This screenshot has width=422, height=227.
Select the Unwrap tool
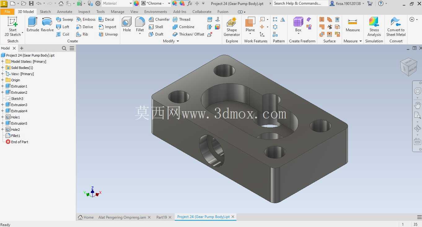[x=108, y=34]
